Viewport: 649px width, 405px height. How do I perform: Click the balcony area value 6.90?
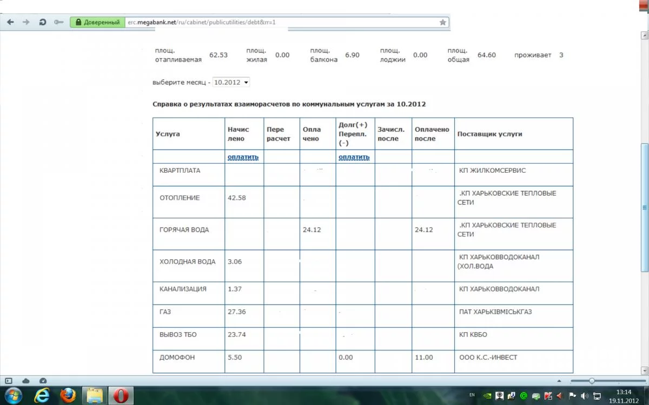352,55
